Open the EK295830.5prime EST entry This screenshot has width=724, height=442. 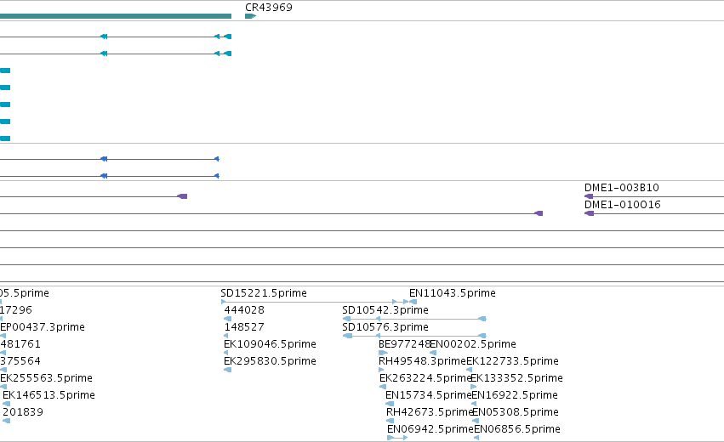click(x=270, y=361)
